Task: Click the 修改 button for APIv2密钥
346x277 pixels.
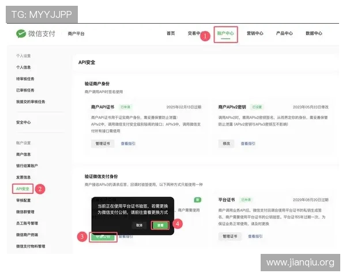Action: pos(226,144)
